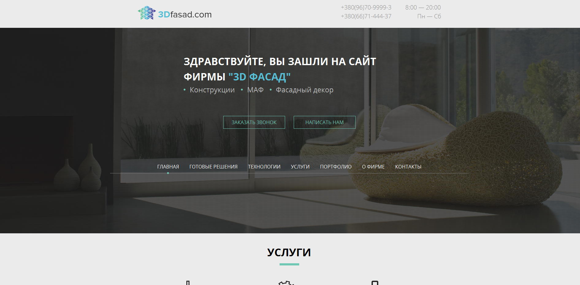Select the ТЕХНОЛОГИИ navigation item

pyautogui.click(x=264, y=167)
